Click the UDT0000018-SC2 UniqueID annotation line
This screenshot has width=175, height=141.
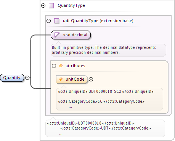pyautogui.click(x=106, y=92)
